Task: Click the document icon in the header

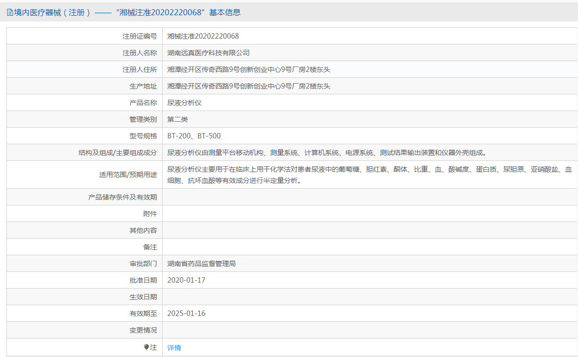Action: pyautogui.click(x=10, y=13)
